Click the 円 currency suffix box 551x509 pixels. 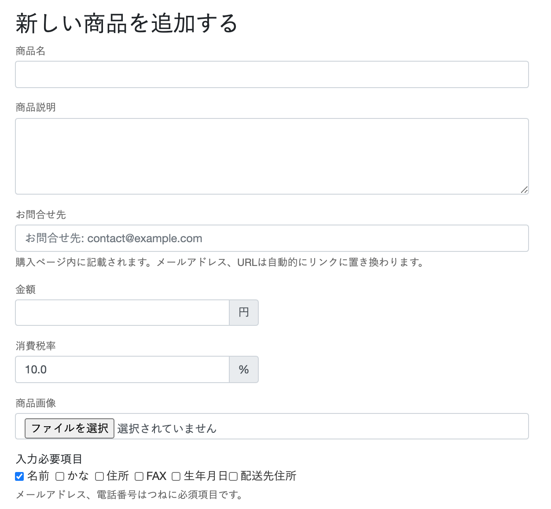pos(244,313)
